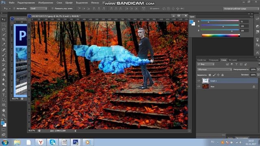Screen dimensions: 260x146
Task: Toggle Автовыбор checkbox
Action: (14, 9)
